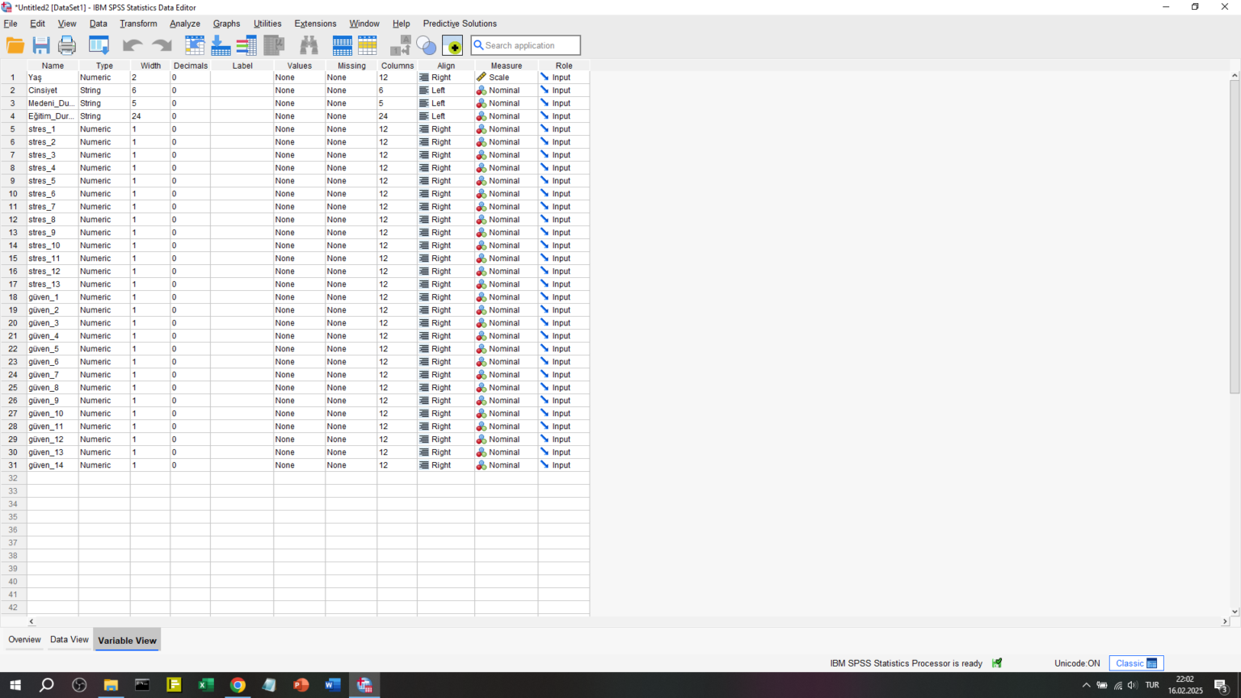Show hidden icons in the system tray
Image resolution: width=1241 pixels, height=698 pixels.
[1086, 684]
